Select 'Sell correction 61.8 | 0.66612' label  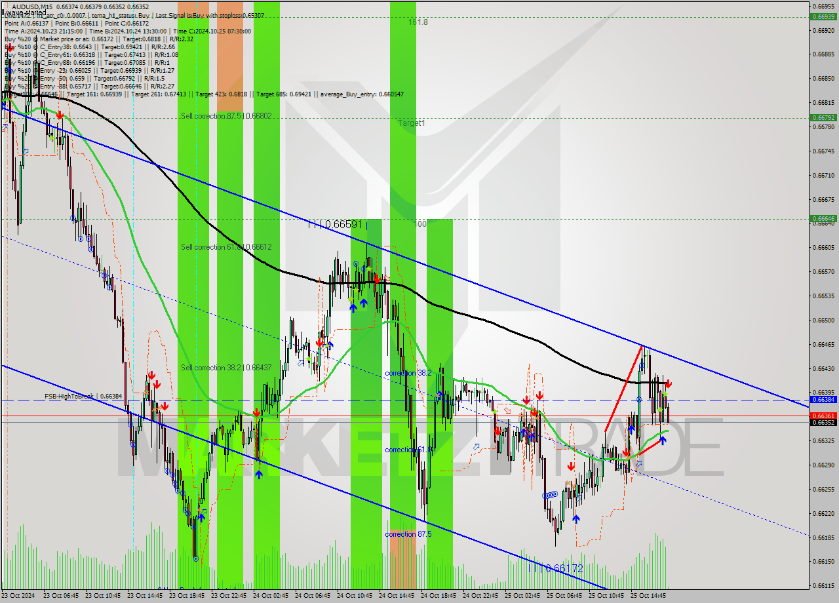click(226, 247)
